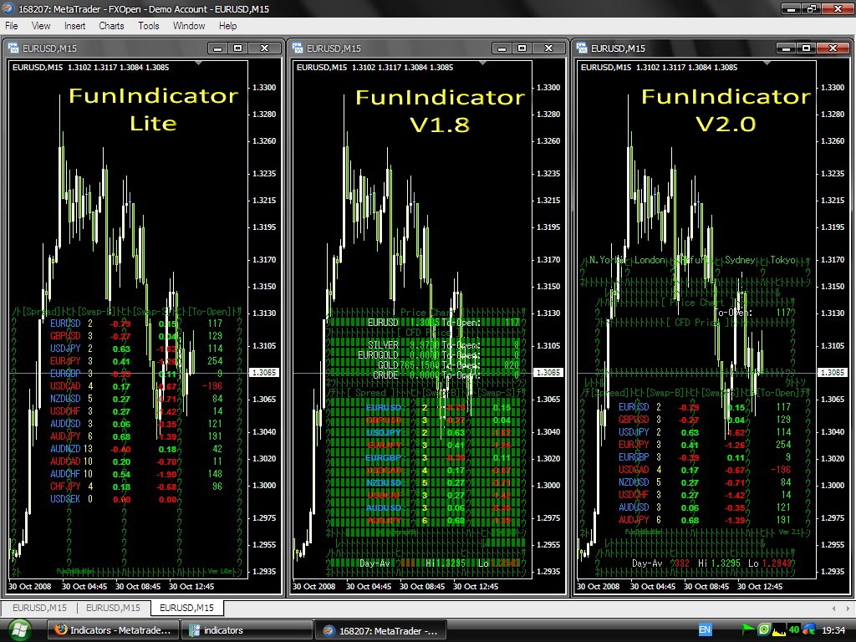Click SILVER label in V1.8 chart
The image size is (856, 642).
click(383, 345)
